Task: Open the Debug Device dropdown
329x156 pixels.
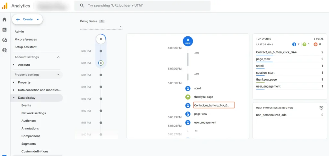Action: pyautogui.click(x=120, y=27)
